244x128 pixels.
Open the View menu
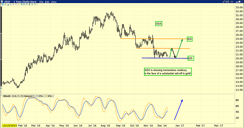pyautogui.click(x=54, y=2)
